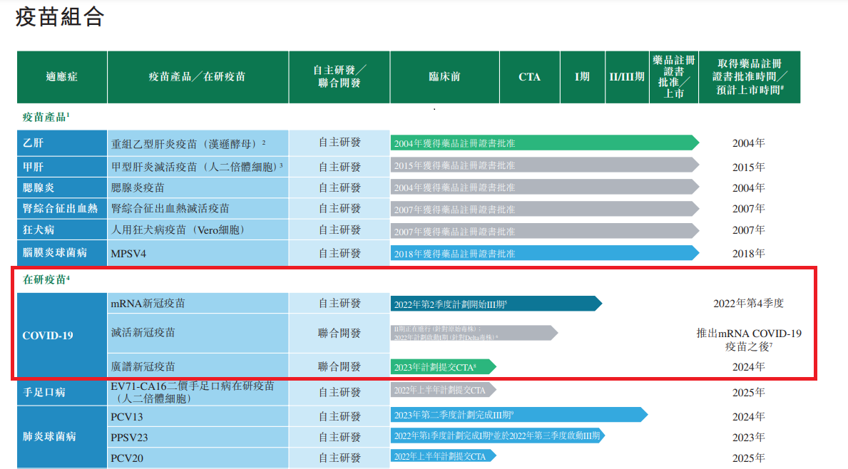Select the "取得藥品註冊證書批准時間／預計上市時間" header
848x469 pixels.
pyautogui.click(x=750, y=77)
